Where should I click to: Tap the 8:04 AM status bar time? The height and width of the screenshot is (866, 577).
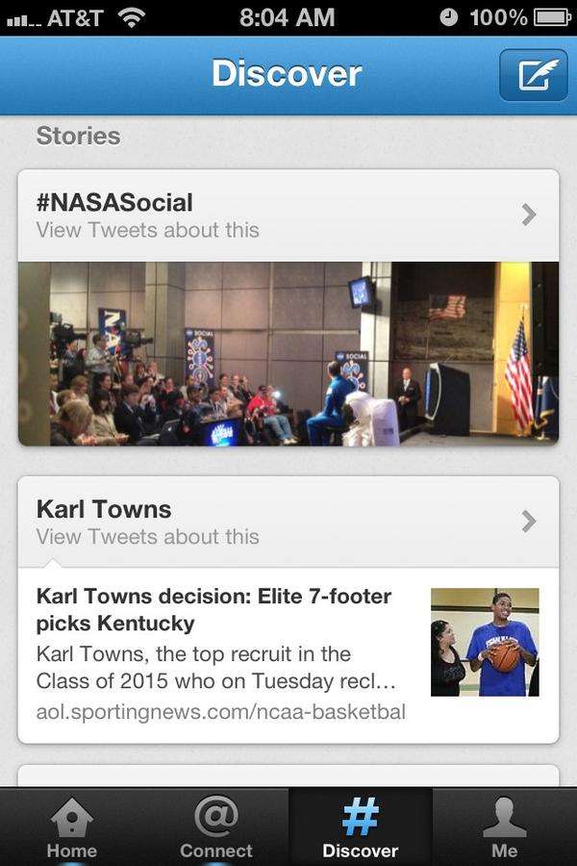288,17
